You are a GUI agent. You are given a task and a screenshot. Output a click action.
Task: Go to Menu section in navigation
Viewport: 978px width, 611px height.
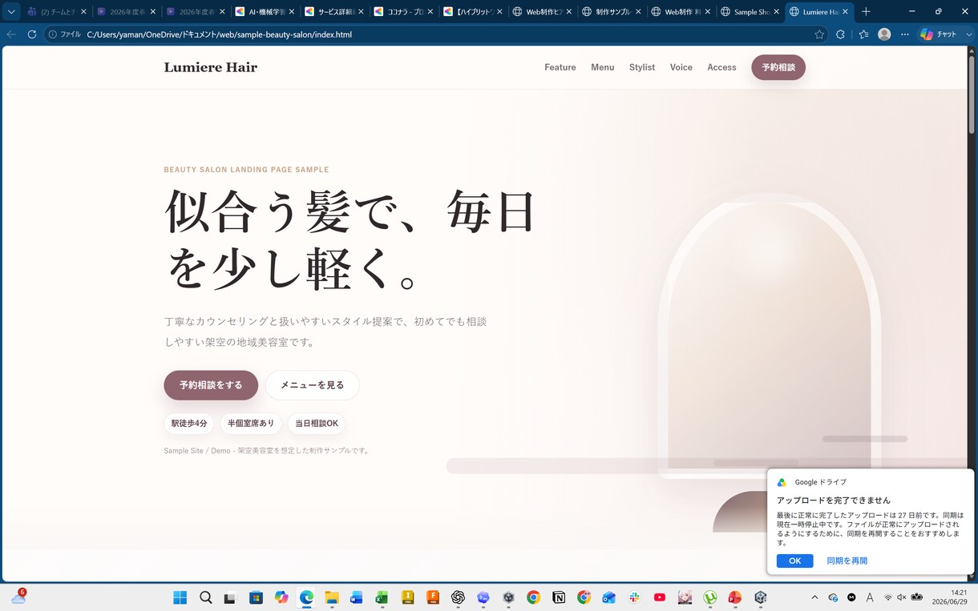(x=603, y=67)
